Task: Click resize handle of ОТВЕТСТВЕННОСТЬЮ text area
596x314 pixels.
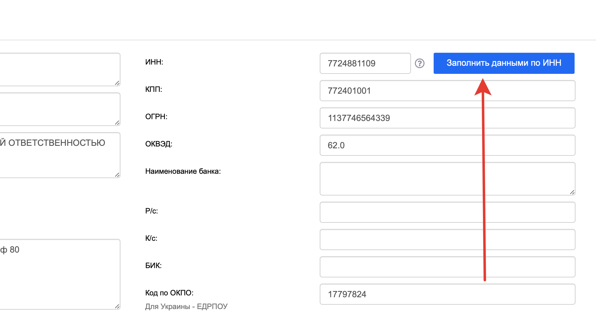Action: 117,175
